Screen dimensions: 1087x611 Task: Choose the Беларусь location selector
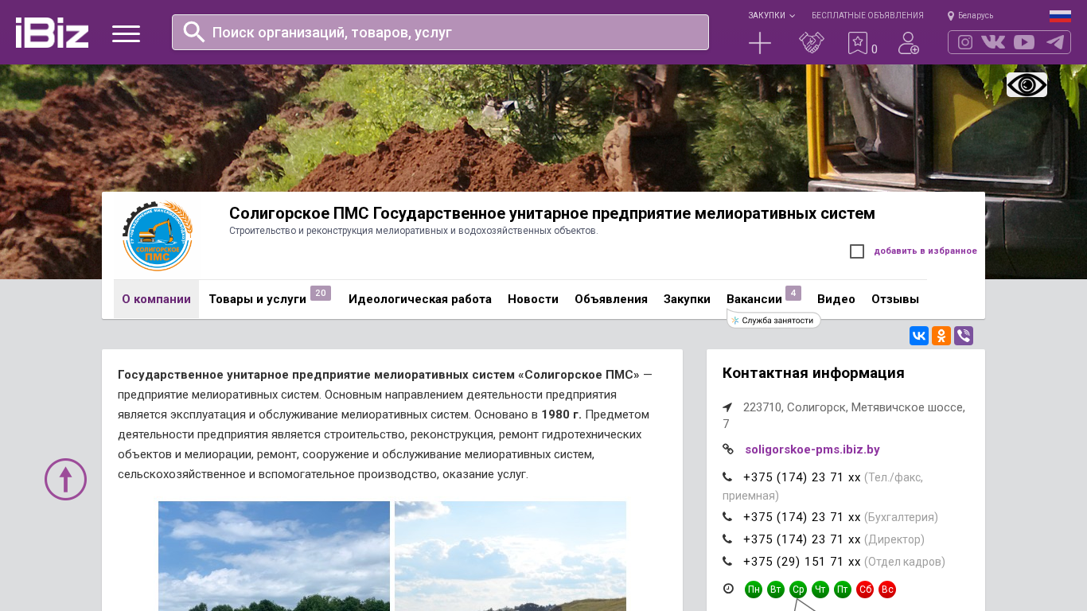970,16
